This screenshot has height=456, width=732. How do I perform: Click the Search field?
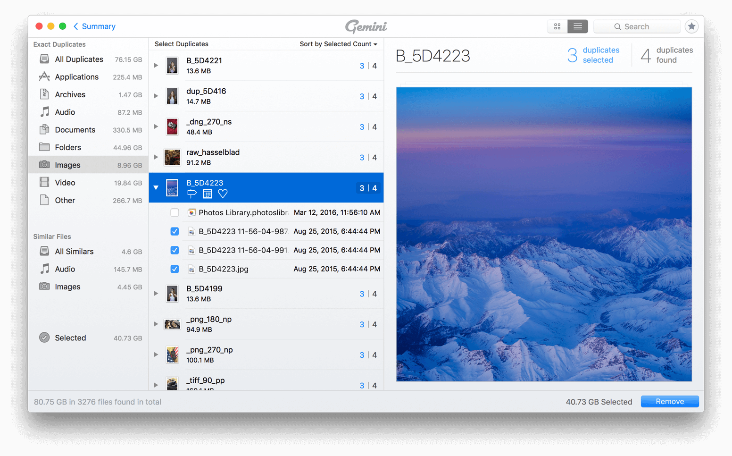click(x=637, y=26)
